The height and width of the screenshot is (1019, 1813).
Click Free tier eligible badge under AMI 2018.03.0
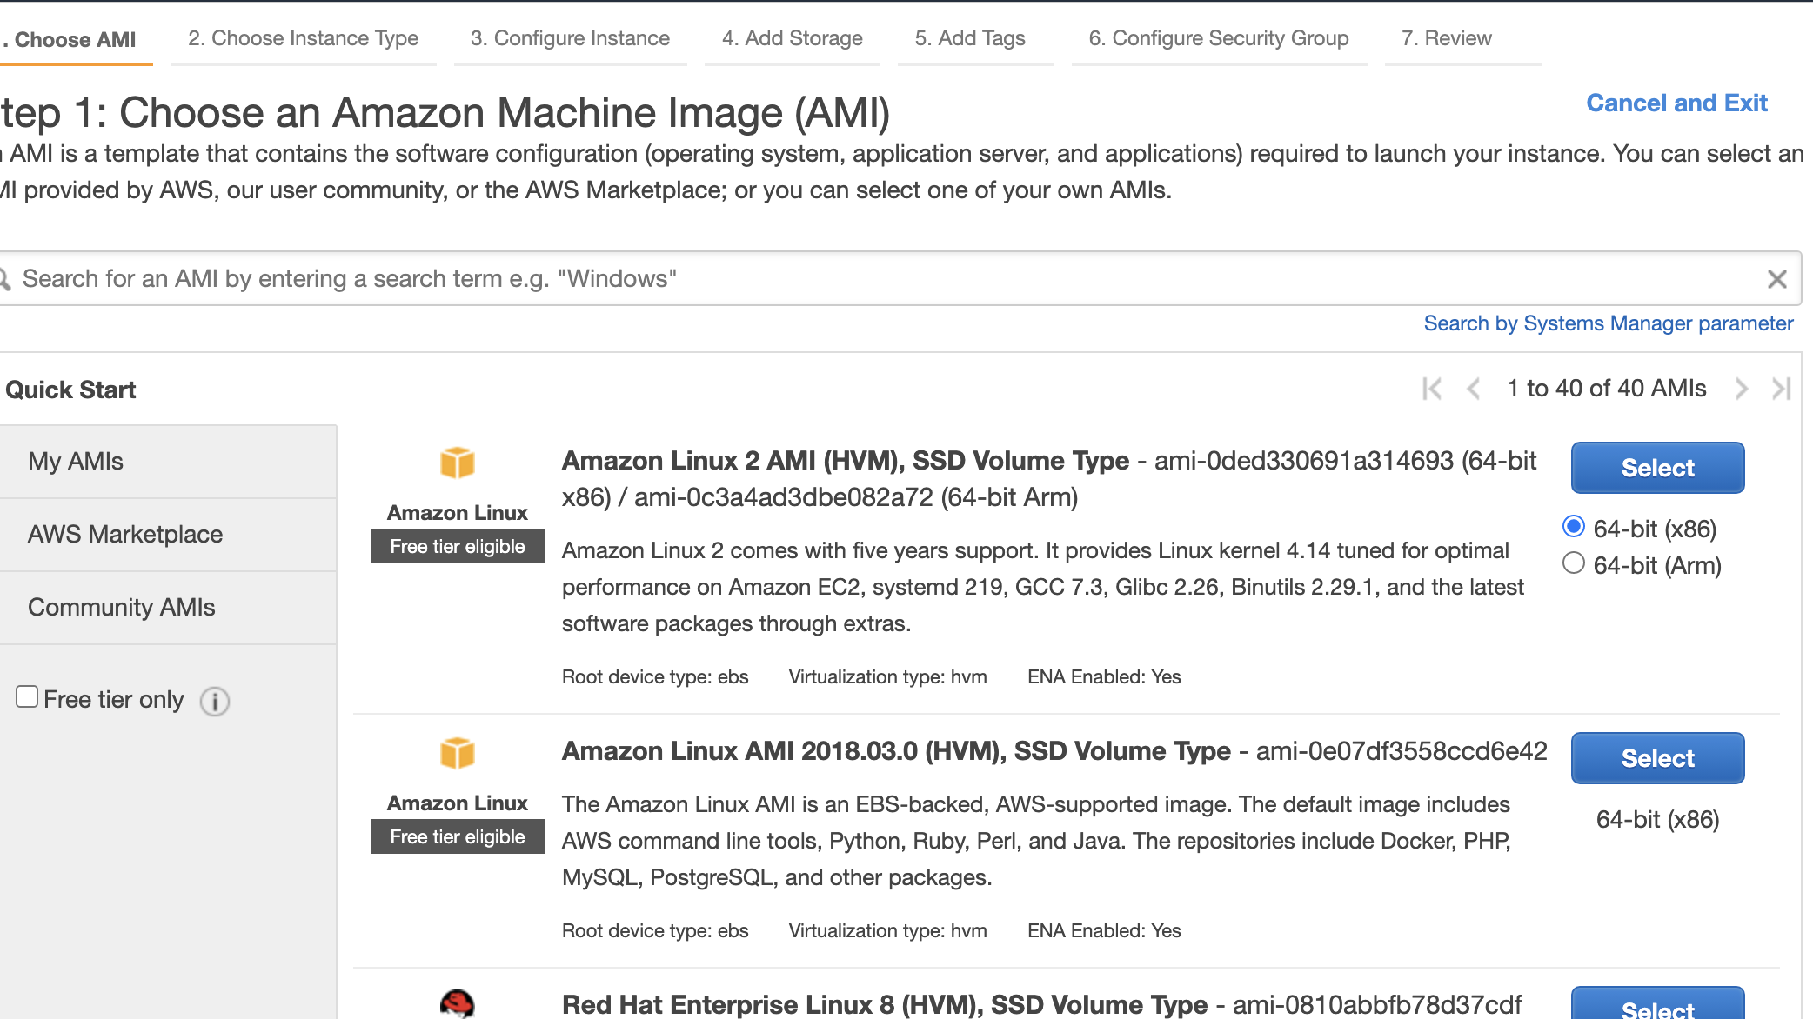[458, 836]
